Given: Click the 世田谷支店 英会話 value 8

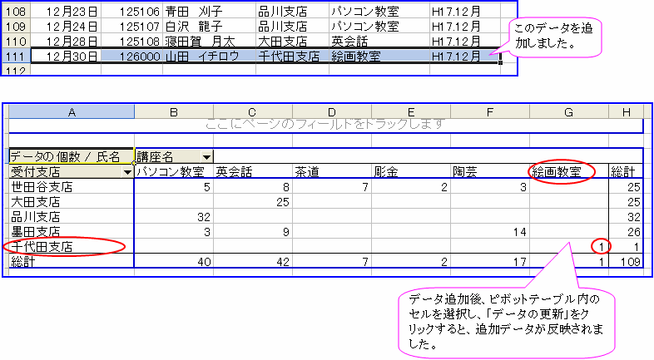Looking at the screenshot, I should (253, 187).
